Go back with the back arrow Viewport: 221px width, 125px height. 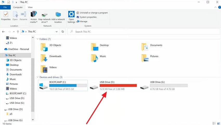click(x=3, y=32)
